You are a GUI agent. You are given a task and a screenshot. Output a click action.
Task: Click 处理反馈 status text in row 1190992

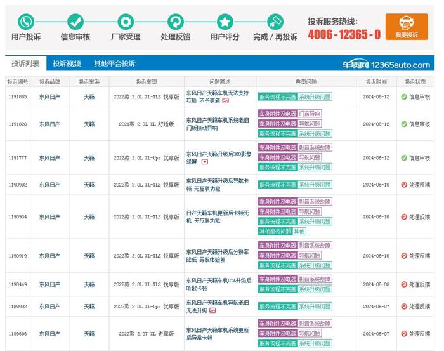pyautogui.click(x=420, y=185)
